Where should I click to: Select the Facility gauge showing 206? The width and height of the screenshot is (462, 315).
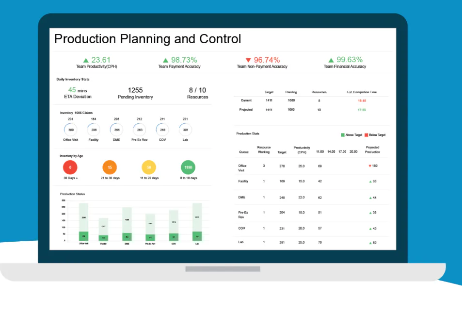pyautogui.click(x=94, y=130)
